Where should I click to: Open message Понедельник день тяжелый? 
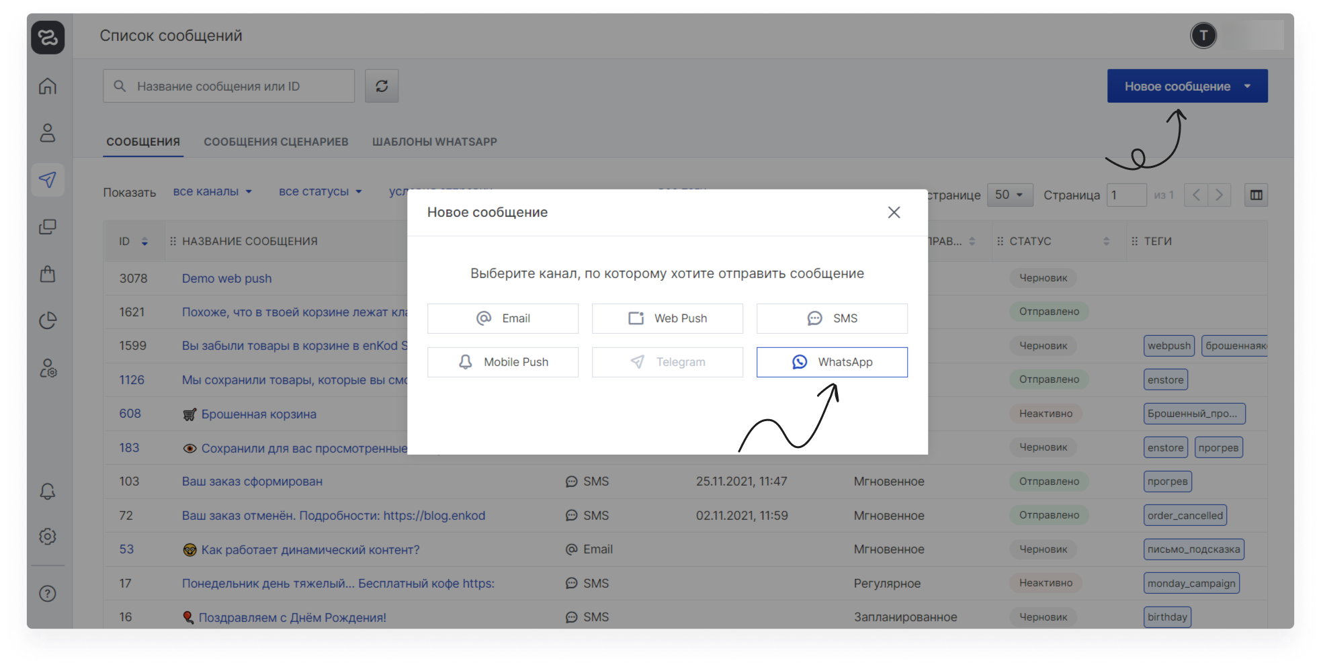338,584
